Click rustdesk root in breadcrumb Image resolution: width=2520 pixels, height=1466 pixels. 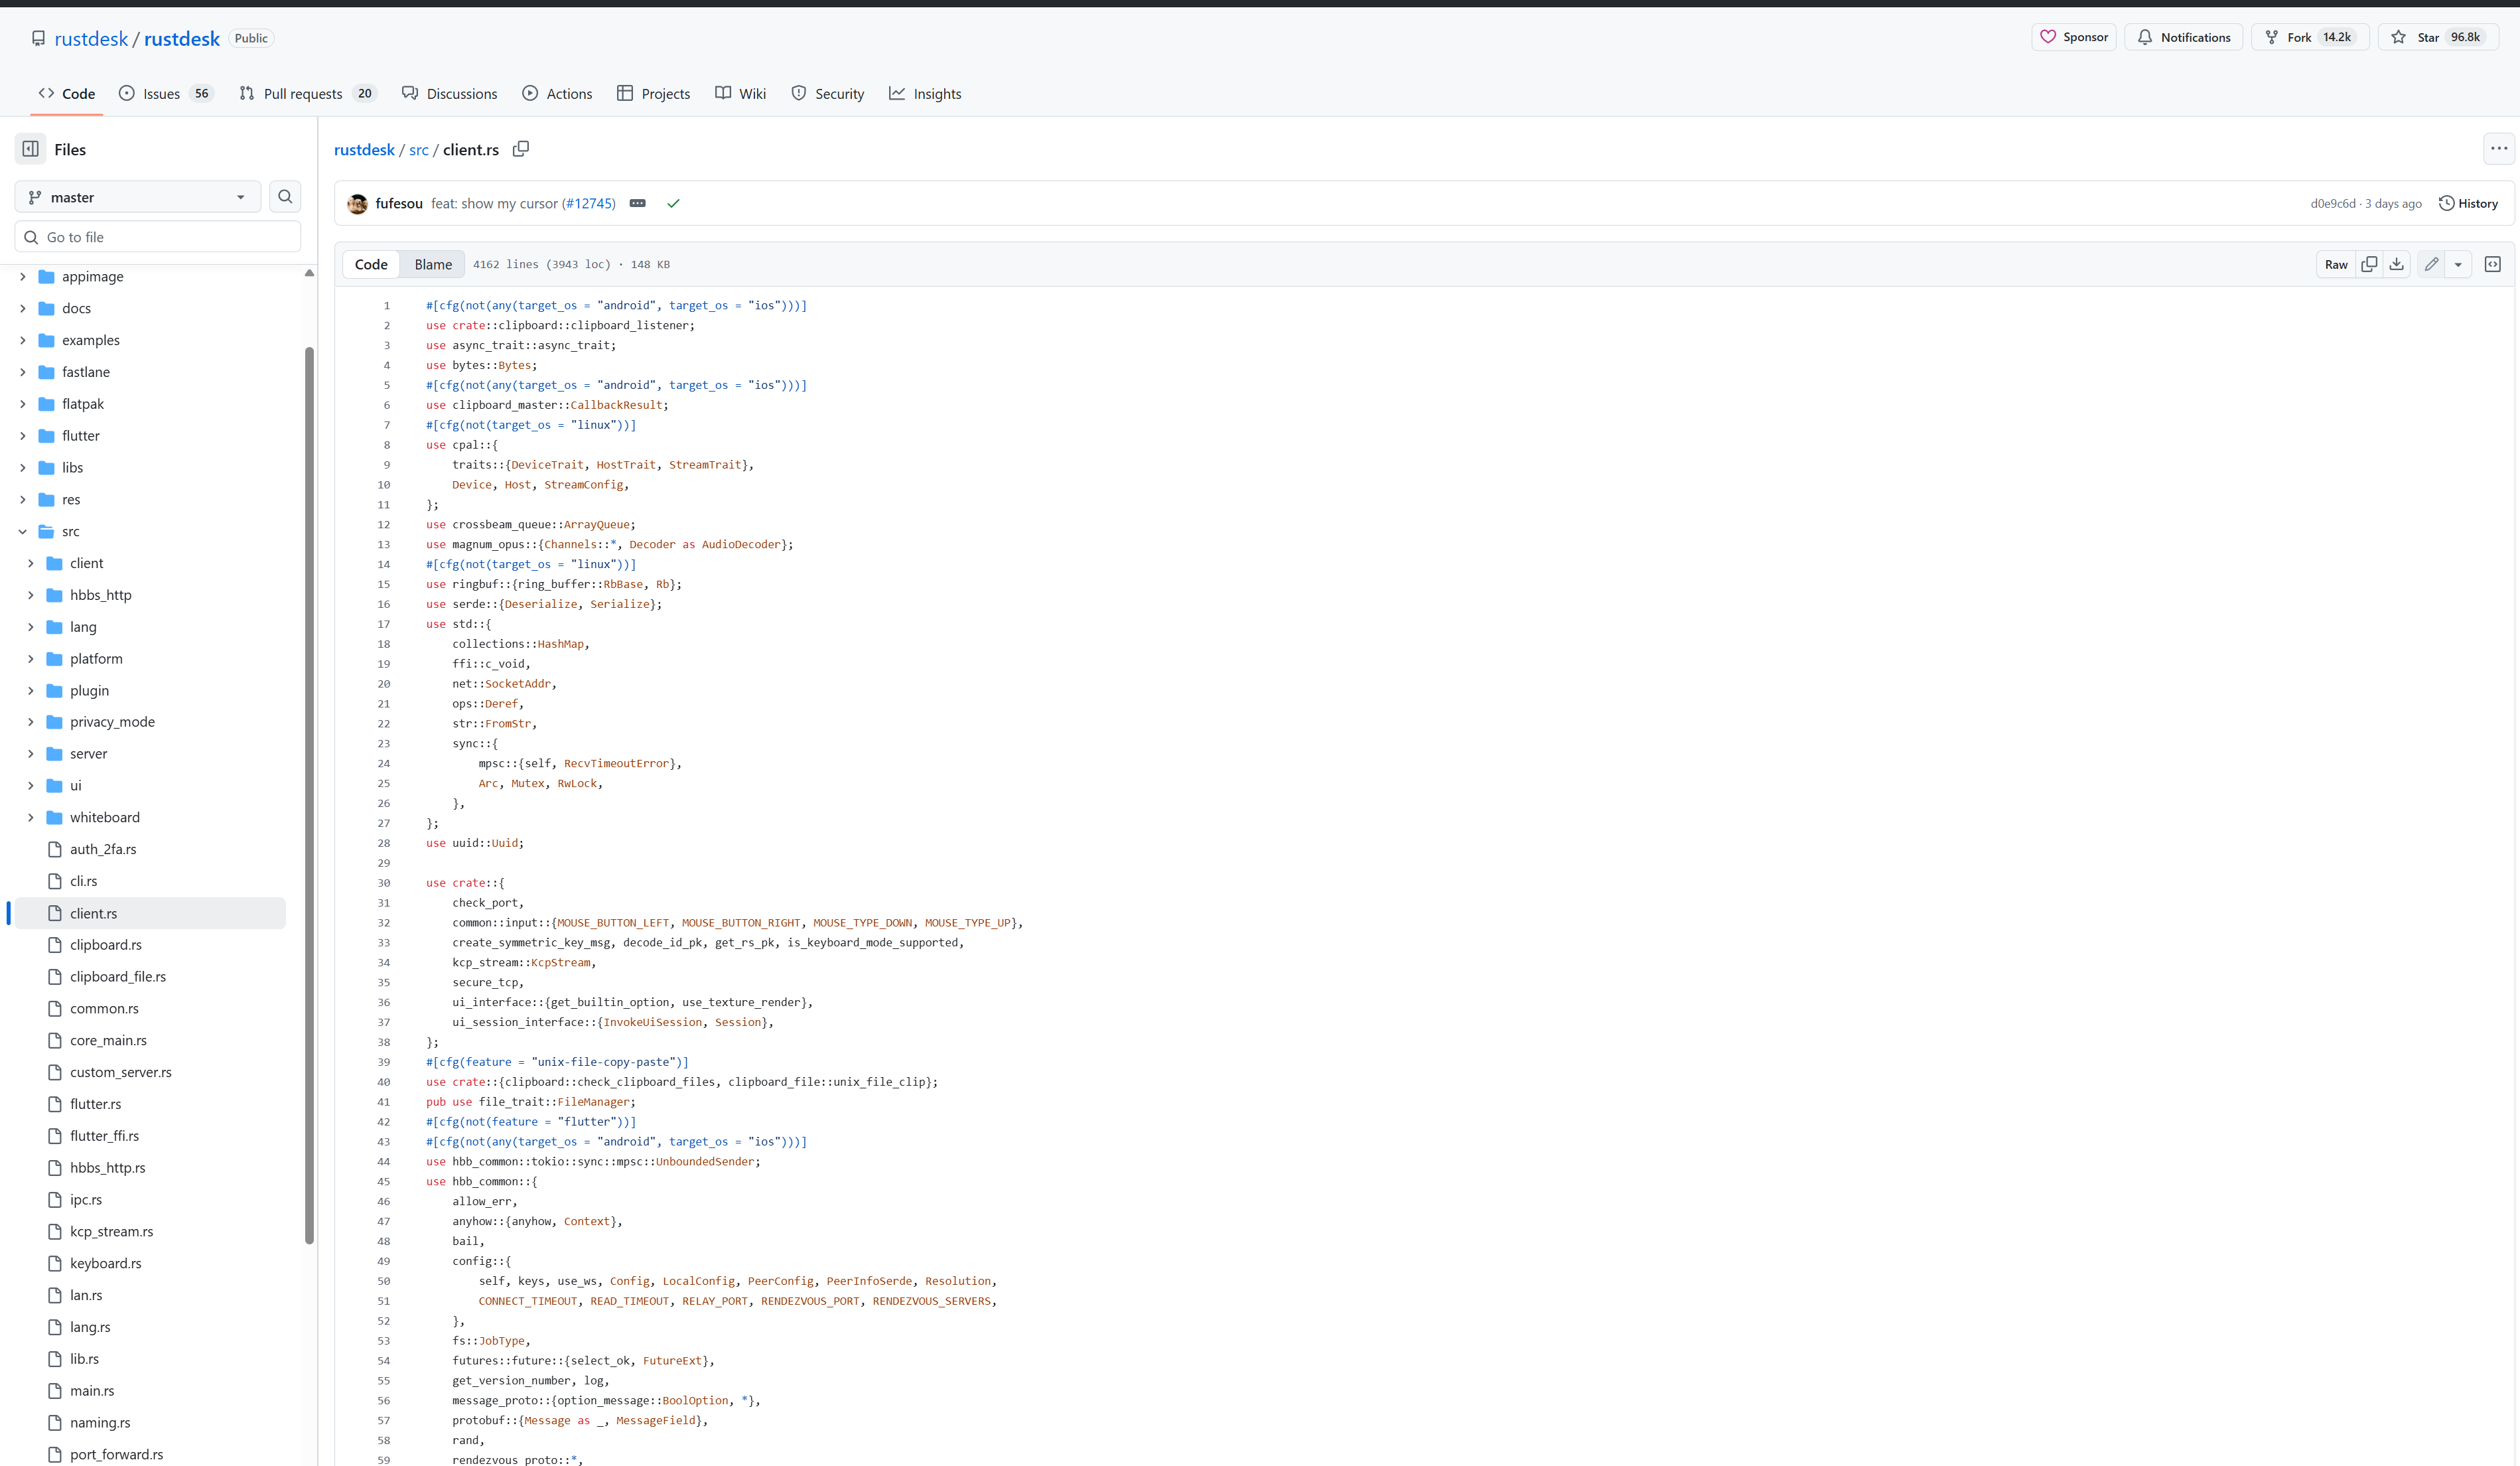point(364,149)
